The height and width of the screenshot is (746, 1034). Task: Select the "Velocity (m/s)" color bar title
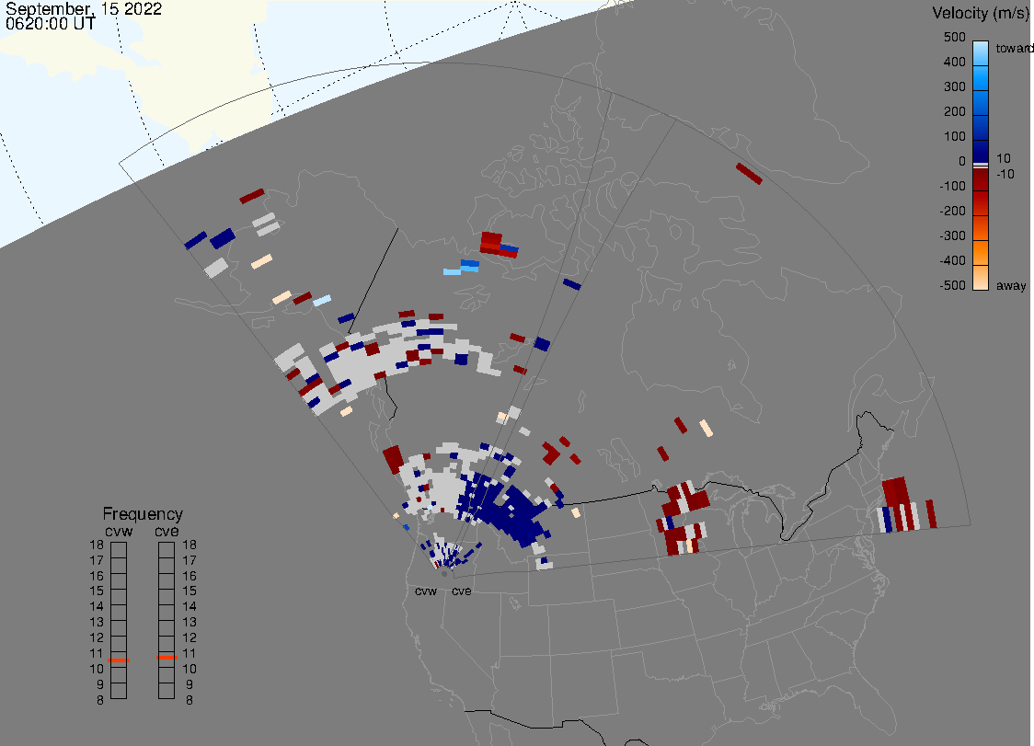click(x=979, y=13)
